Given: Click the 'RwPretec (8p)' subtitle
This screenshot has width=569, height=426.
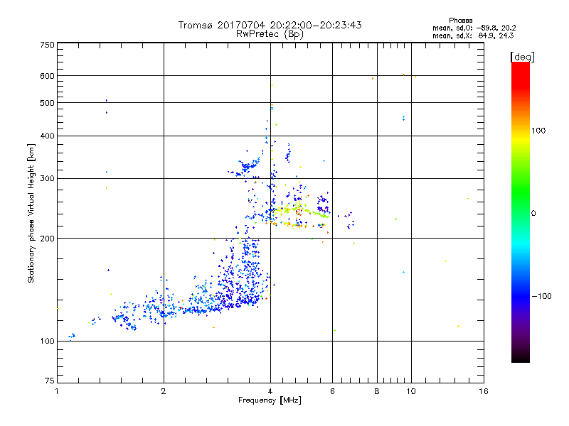Looking at the screenshot, I should click(270, 34).
